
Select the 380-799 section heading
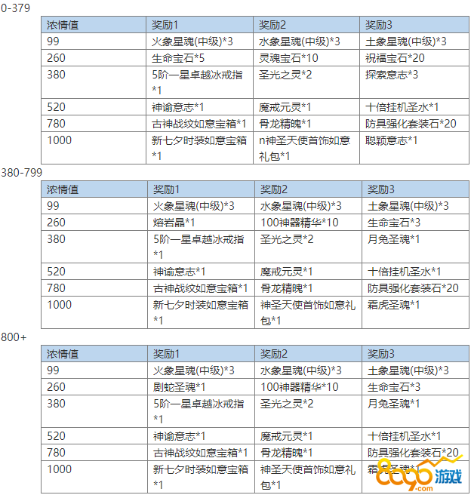pyautogui.click(x=20, y=171)
